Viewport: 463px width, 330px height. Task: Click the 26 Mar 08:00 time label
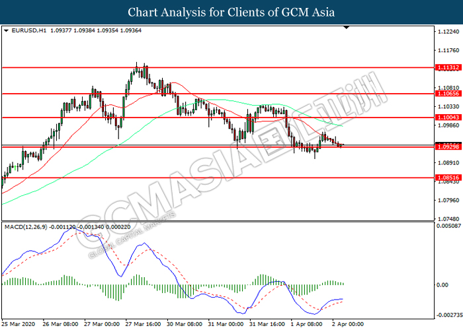(61, 324)
